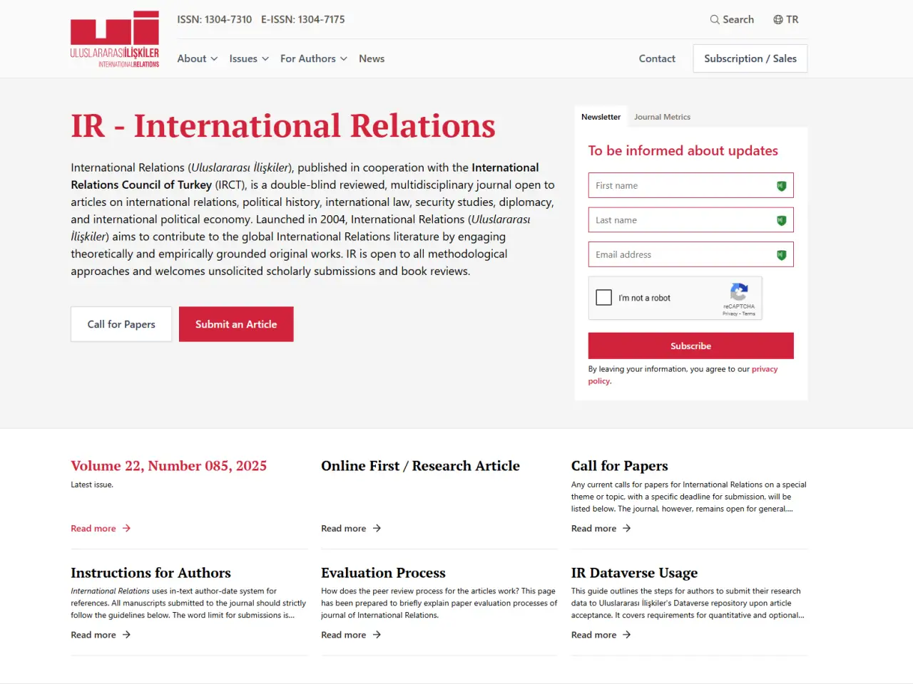Click arrow icon under IR Dataverse Usage
Viewport: 913px width, 684px height.
coord(626,635)
